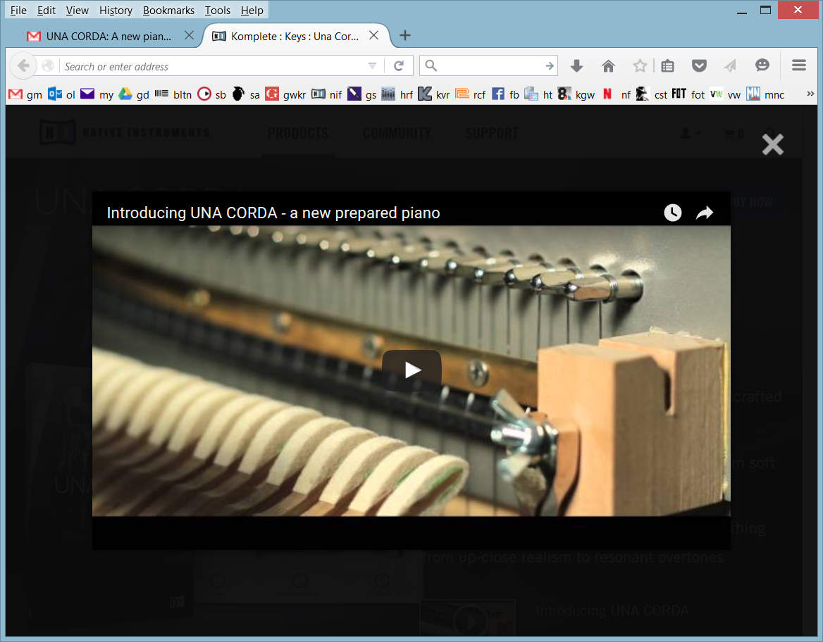The height and width of the screenshot is (642, 823).
Task: Save page to Pocket
Action: tap(699, 65)
